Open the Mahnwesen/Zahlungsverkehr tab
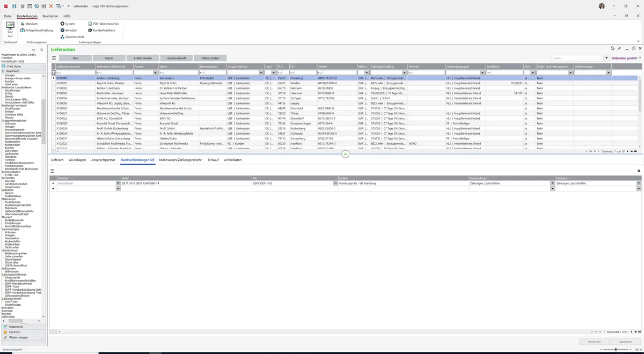 click(180, 160)
